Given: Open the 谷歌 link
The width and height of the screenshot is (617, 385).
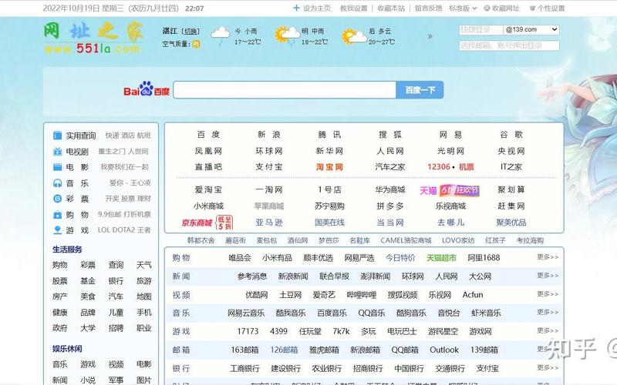Looking at the screenshot, I should pyautogui.click(x=511, y=135).
